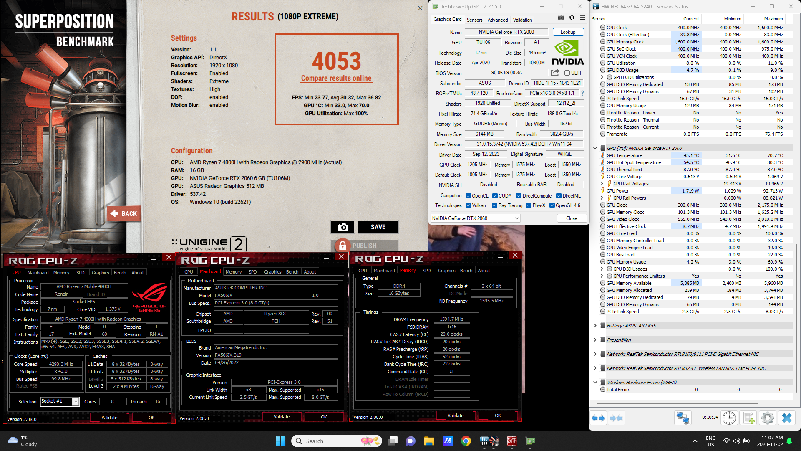Collapse the GPU [#0] NVIDIA GeForce section
This screenshot has width=801, height=451.
[595, 148]
